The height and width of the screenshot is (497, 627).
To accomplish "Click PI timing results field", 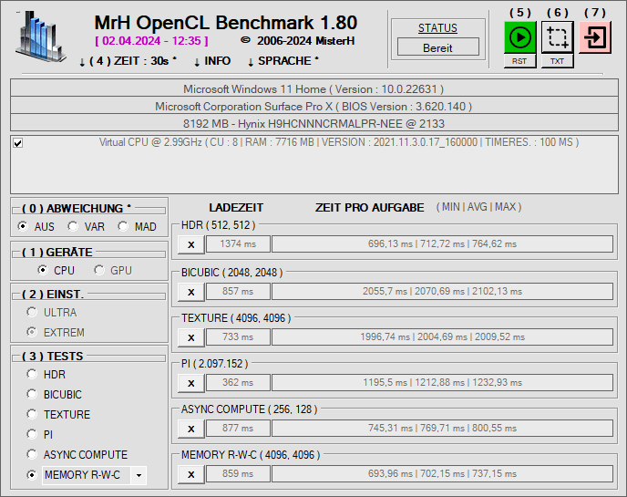I will click(442, 383).
